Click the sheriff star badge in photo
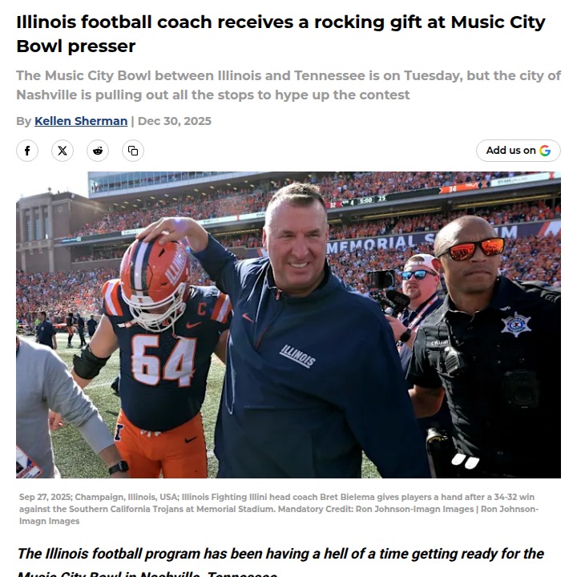This screenshot has width=577, height=577. [515, 325]
